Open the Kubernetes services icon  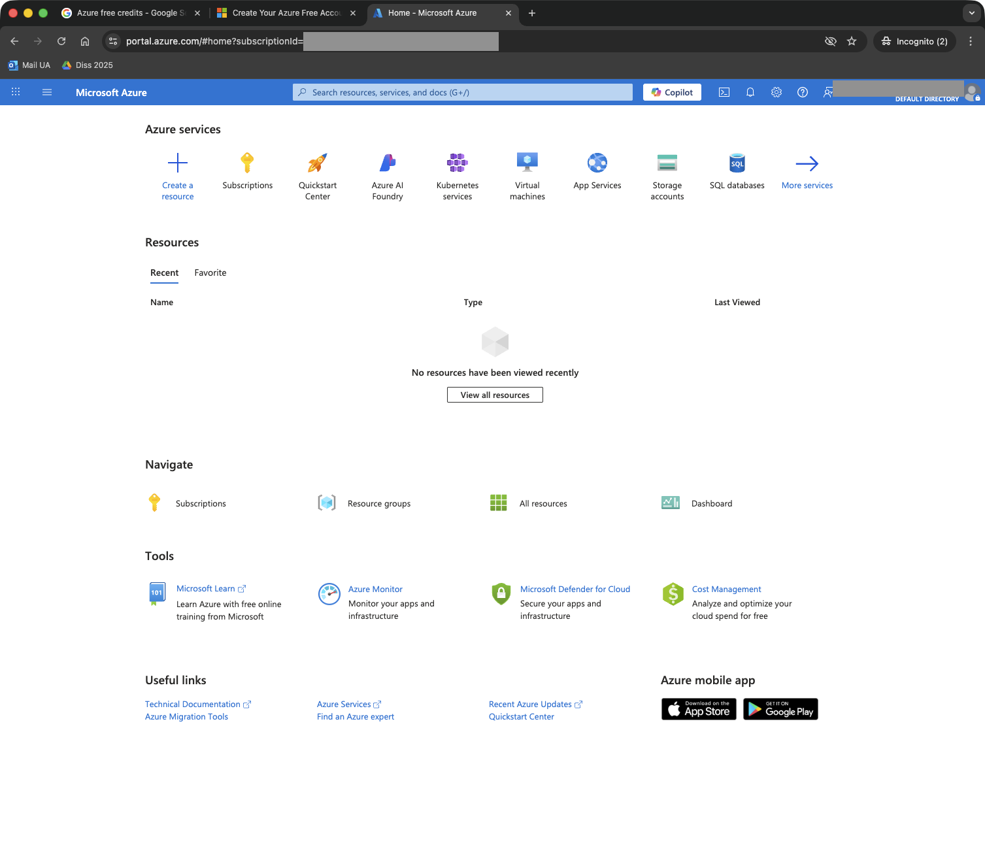[458, 163]
